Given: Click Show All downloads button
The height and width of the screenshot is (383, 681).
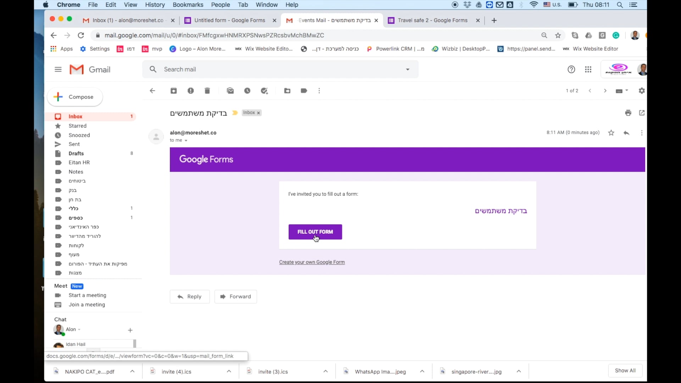Looking at the screenshot, I should pos(625,371).
